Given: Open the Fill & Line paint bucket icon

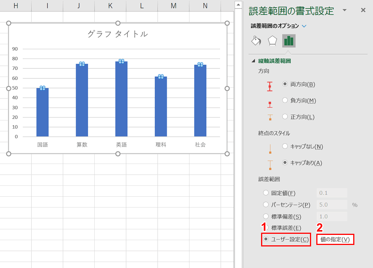Looking at the screenshot, I should [257, 41].
